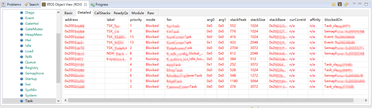Open the ReadyQs tab
372x108 pixels.
click(121, 13)
